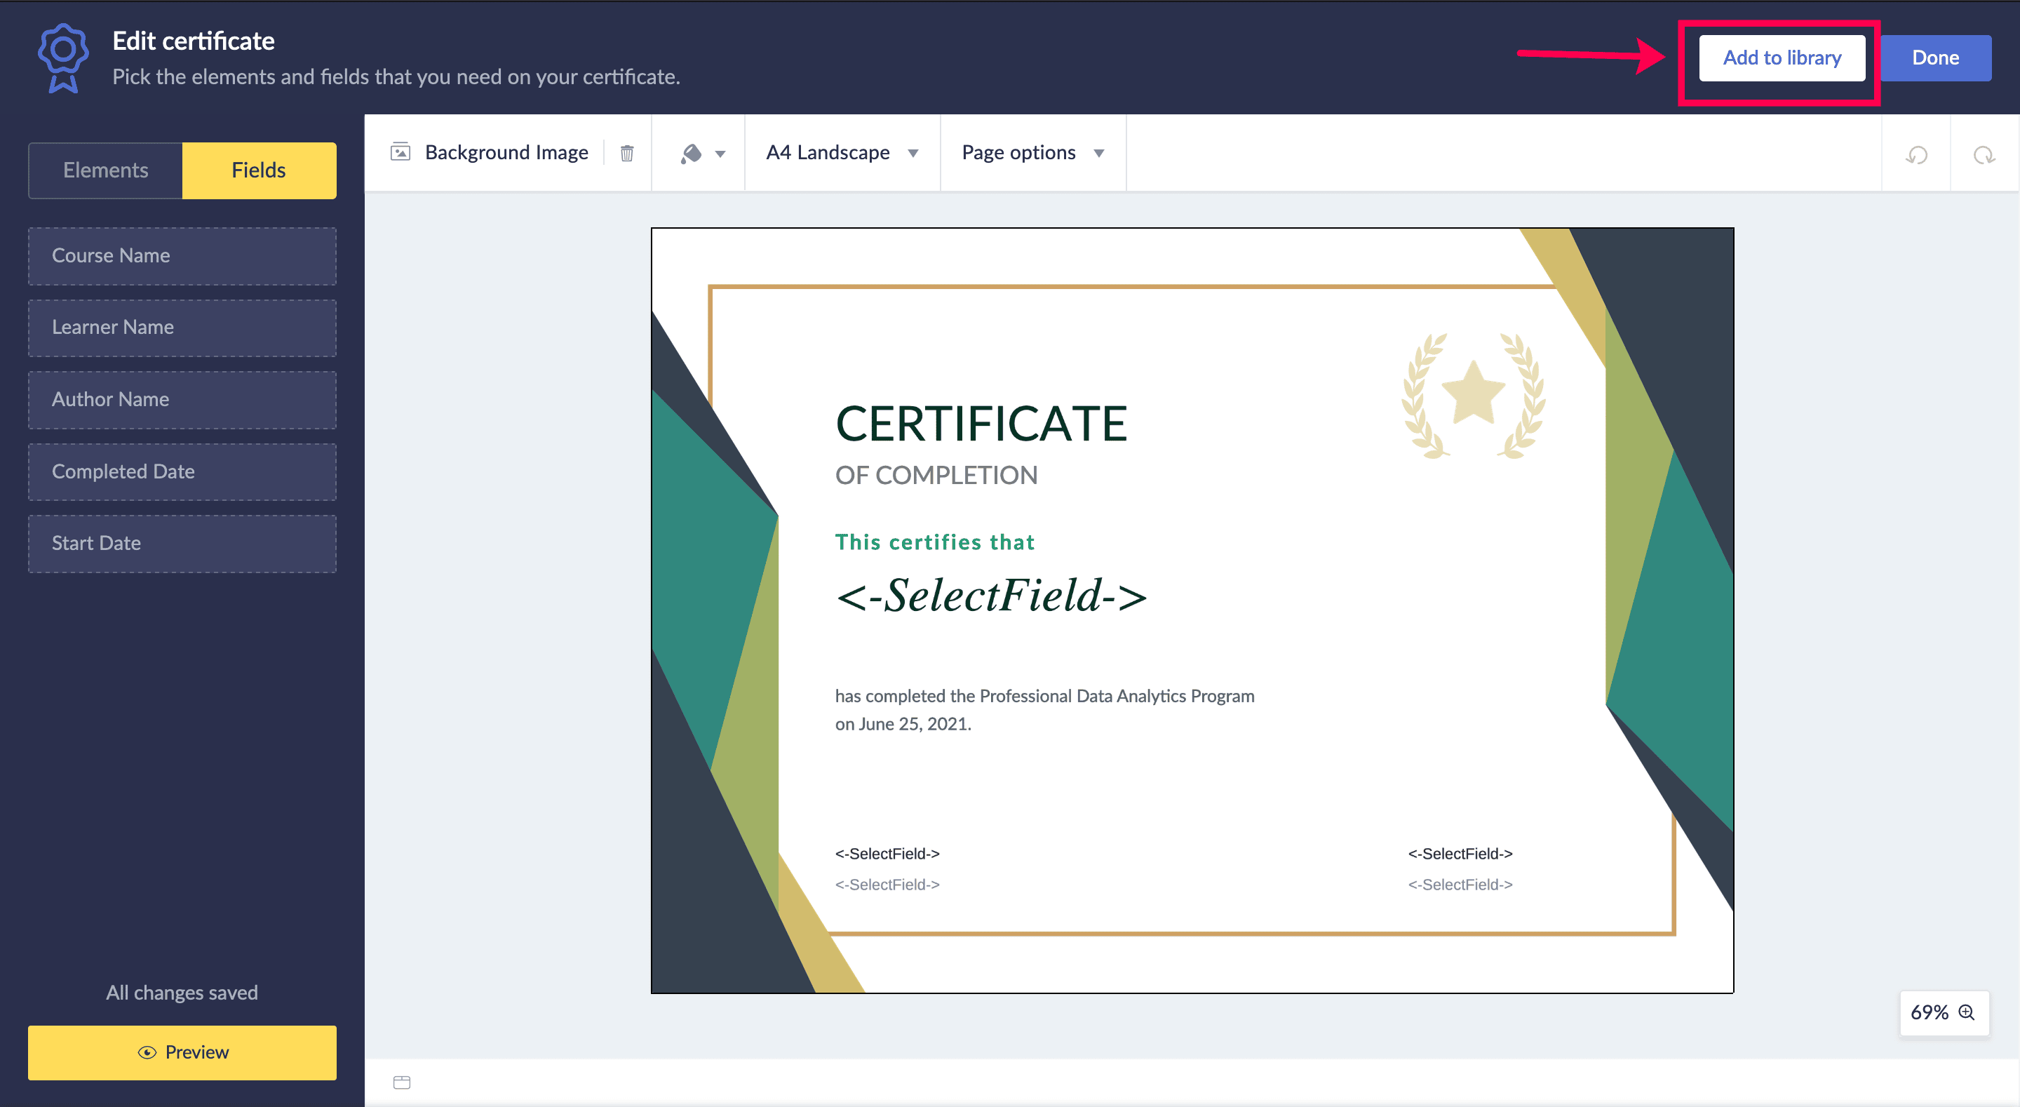Click the zoom magnifier icon

pos(1966,1012)
